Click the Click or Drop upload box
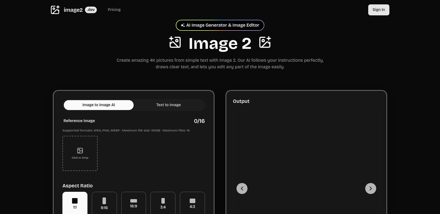The image size is (440, 214). 80,153
